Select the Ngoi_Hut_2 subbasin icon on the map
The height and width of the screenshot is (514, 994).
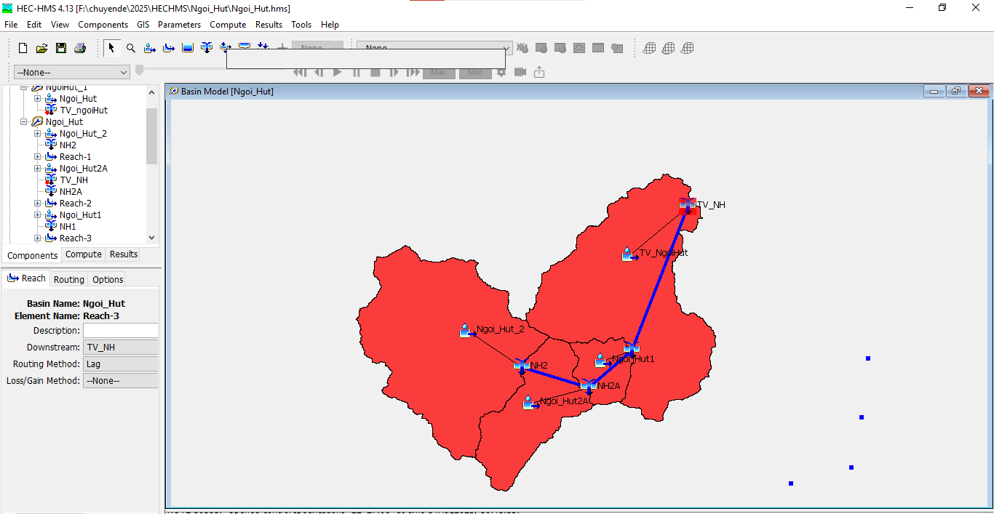(x=466, y=331)
